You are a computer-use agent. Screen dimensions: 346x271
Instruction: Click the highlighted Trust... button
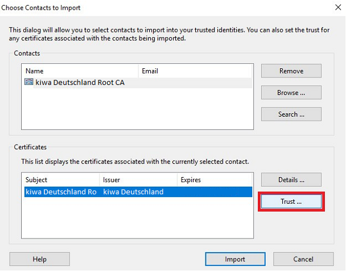(291, 202)
